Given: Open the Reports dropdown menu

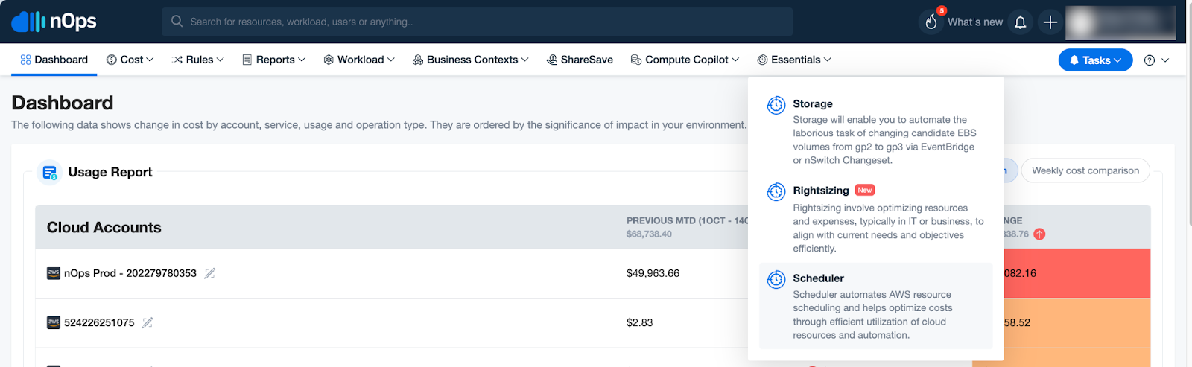Looking at the screenshot, I should (273, 60).
